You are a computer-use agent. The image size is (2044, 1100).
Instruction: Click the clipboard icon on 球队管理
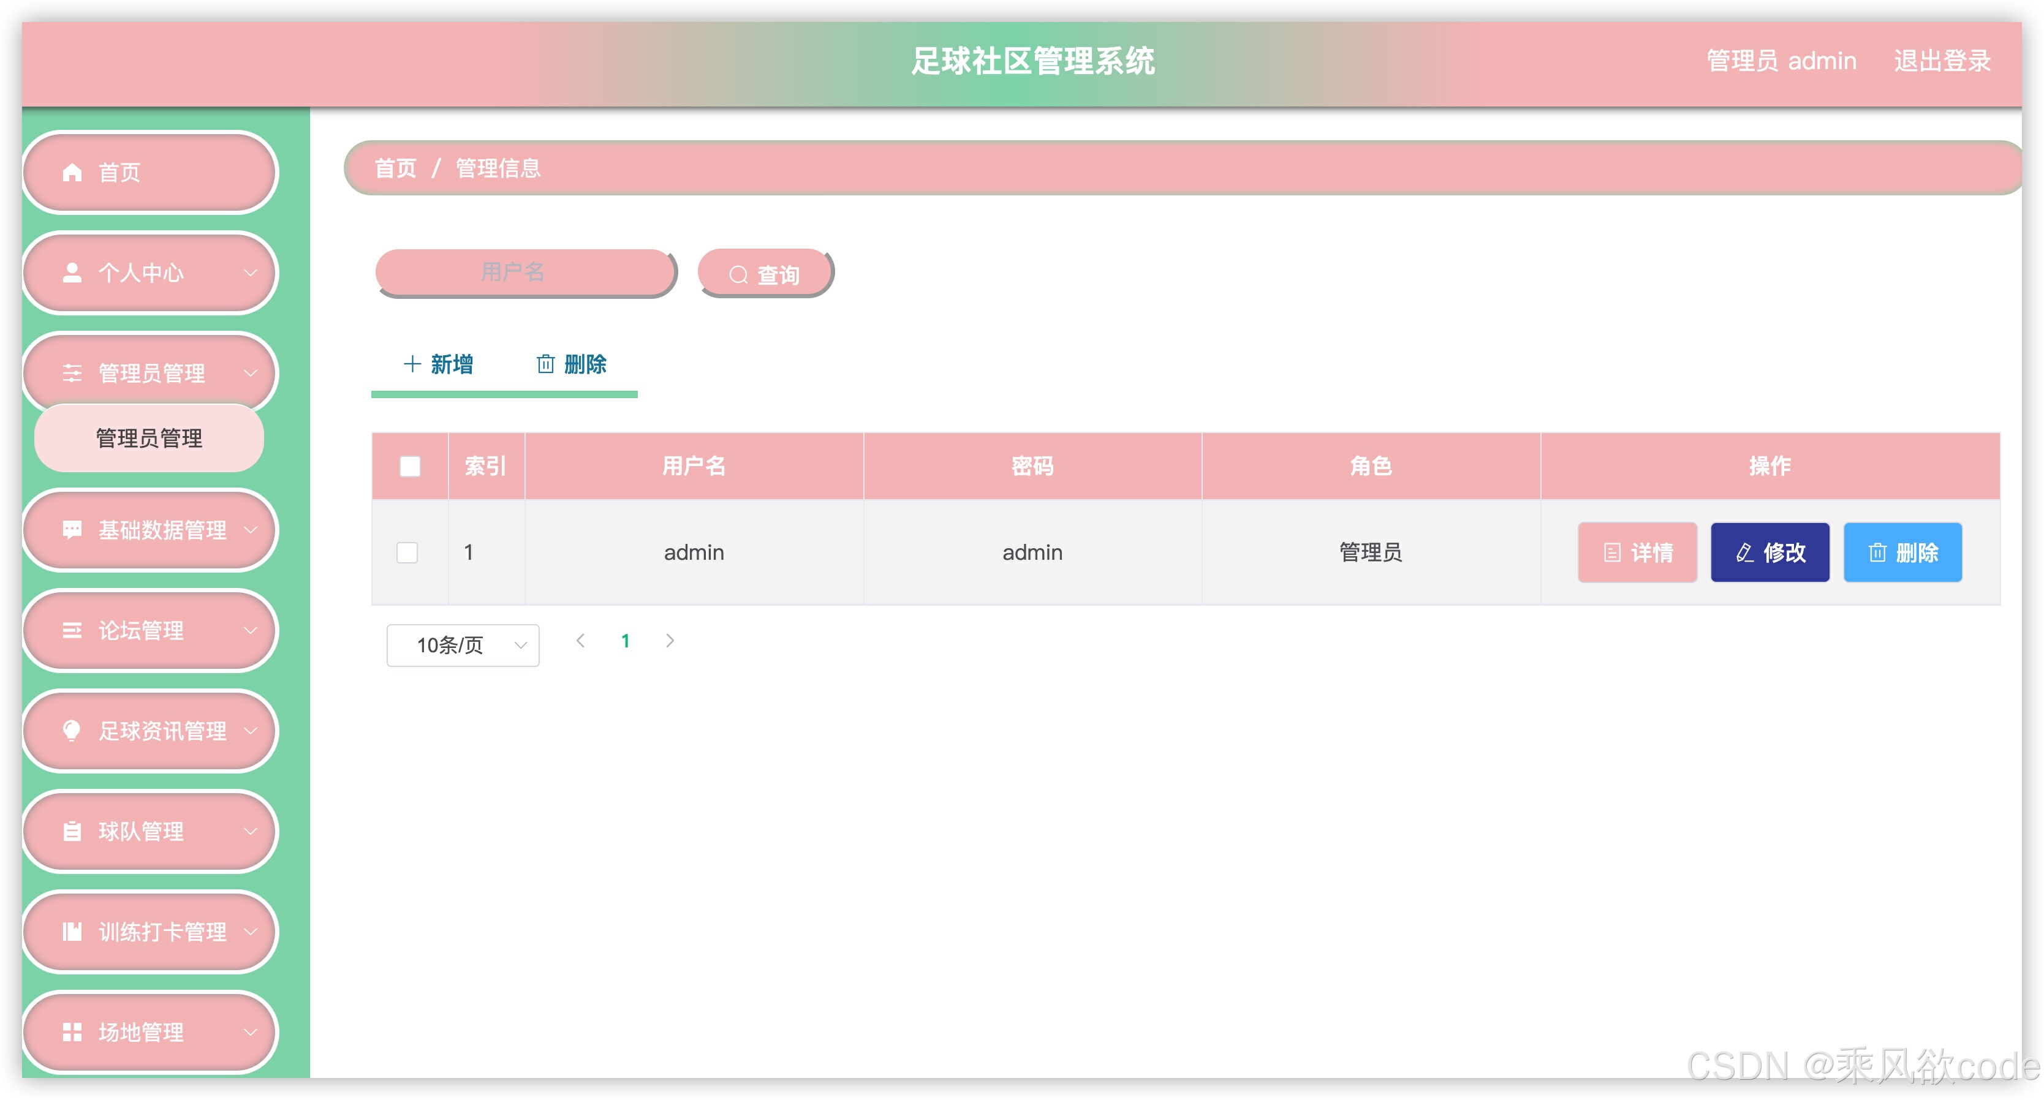click(72, 831)
